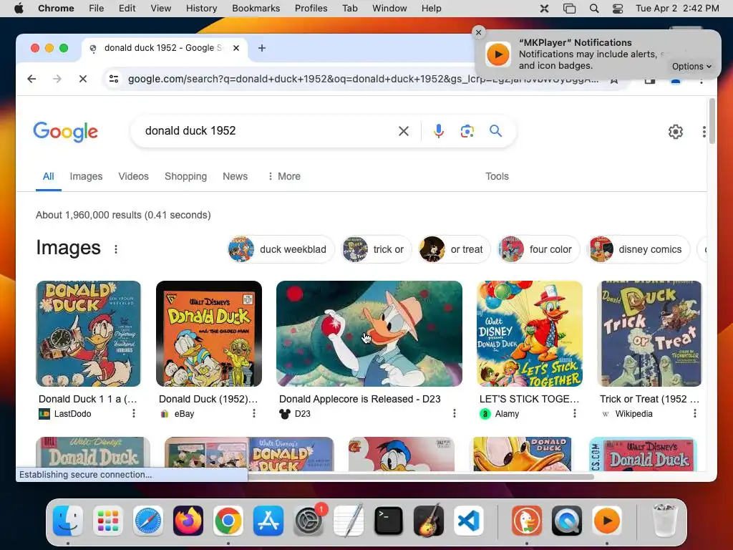Filter images by or treat chip
This screenshot has width=733, height=550.
(454, 249)
